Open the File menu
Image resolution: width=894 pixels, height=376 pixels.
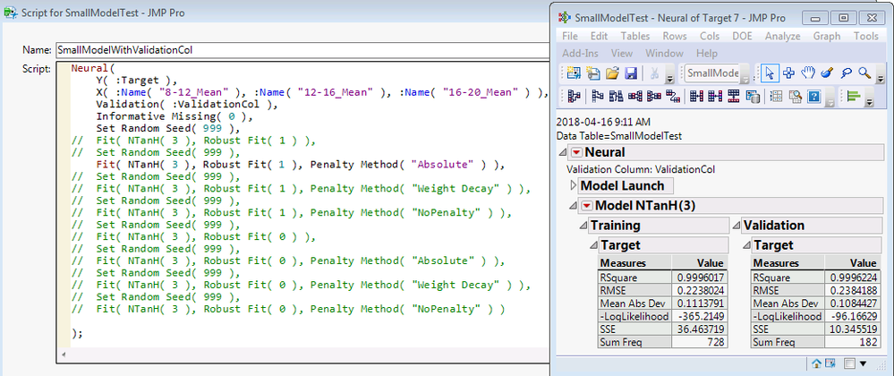pos(569,36)
